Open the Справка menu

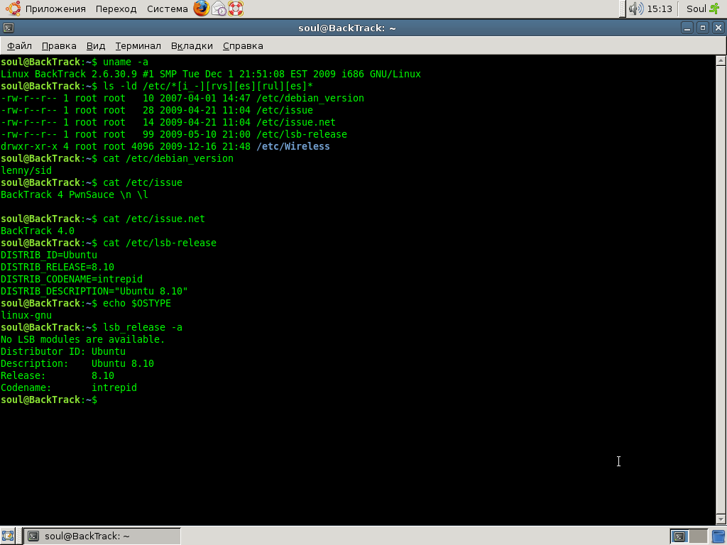[x=243, y=46]
